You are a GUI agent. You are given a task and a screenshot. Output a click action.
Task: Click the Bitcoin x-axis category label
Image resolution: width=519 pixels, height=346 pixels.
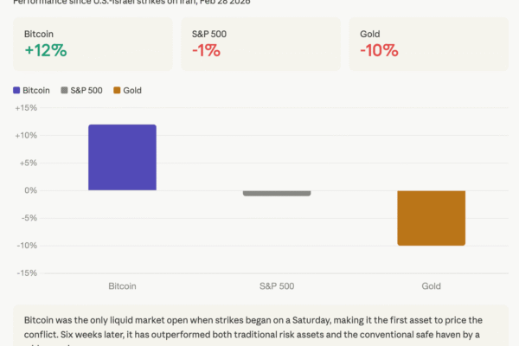(x=122, y=285)
